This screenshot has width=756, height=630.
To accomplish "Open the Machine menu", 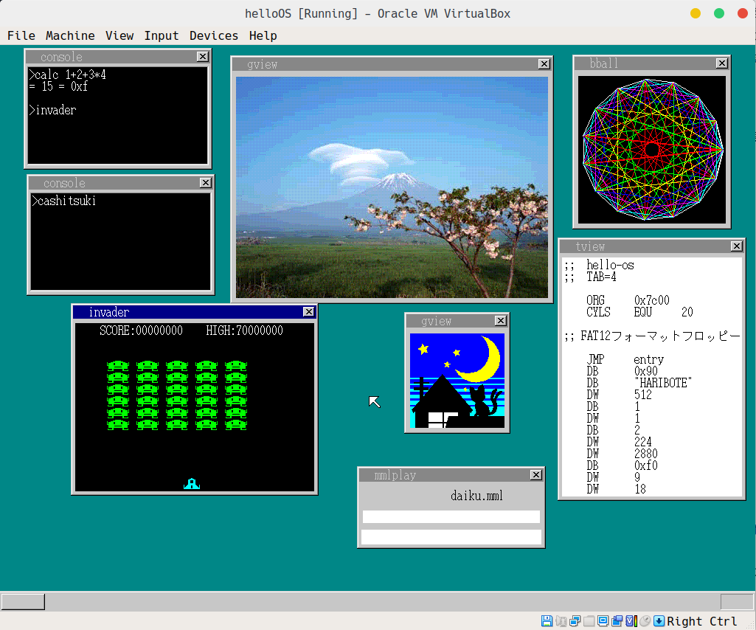I will point(70,35).
